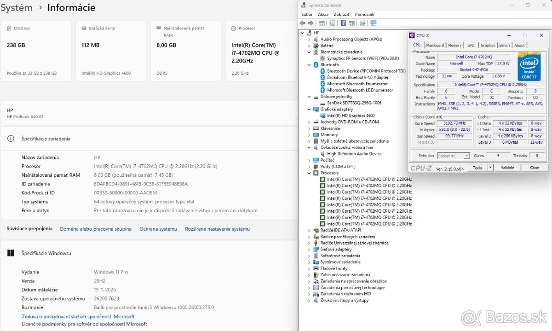The height and width of the screenshot is (331, 552).
Task: Switch to the Mainboard tab in CPU-Z
Action: [435, 45]
